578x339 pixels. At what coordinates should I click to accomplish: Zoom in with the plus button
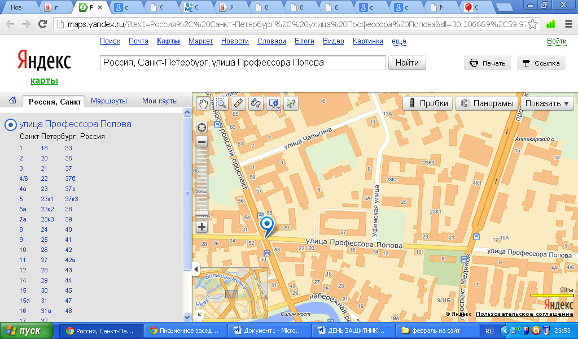pos(202,227)
